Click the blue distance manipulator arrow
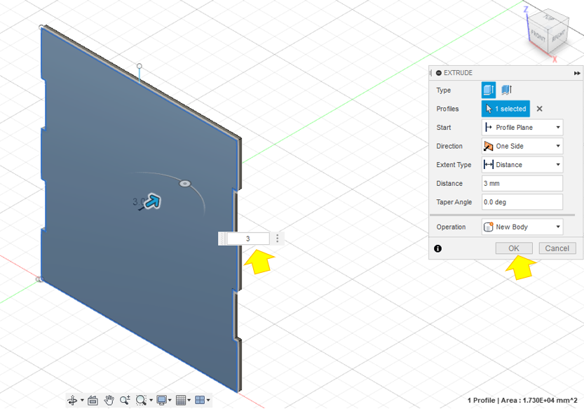 click(152, 202)
